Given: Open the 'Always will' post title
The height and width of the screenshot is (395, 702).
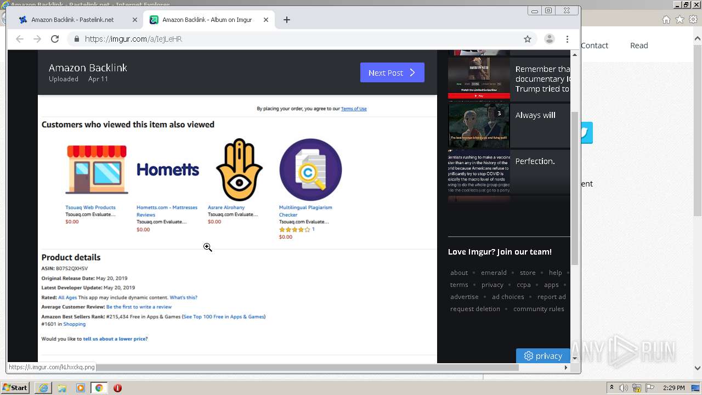Looking at the screenshot, I should pos(535,115).
